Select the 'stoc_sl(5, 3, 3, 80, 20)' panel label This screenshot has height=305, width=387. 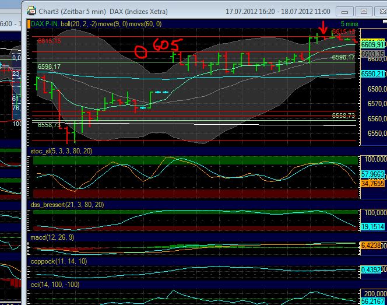(61, 151)
